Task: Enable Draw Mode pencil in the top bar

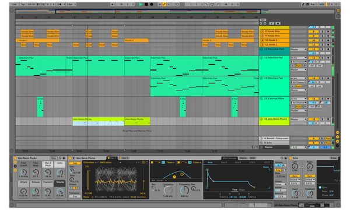Action: [x=303, y=4]
